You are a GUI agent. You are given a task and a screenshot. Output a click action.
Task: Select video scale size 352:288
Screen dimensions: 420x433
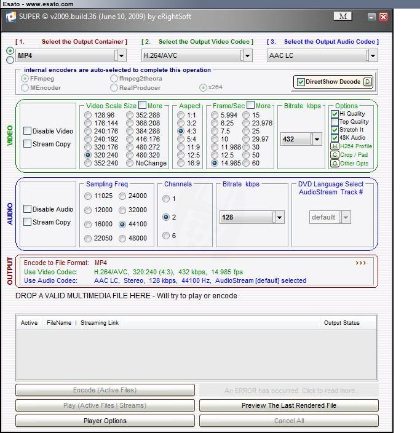coord(130,115)
